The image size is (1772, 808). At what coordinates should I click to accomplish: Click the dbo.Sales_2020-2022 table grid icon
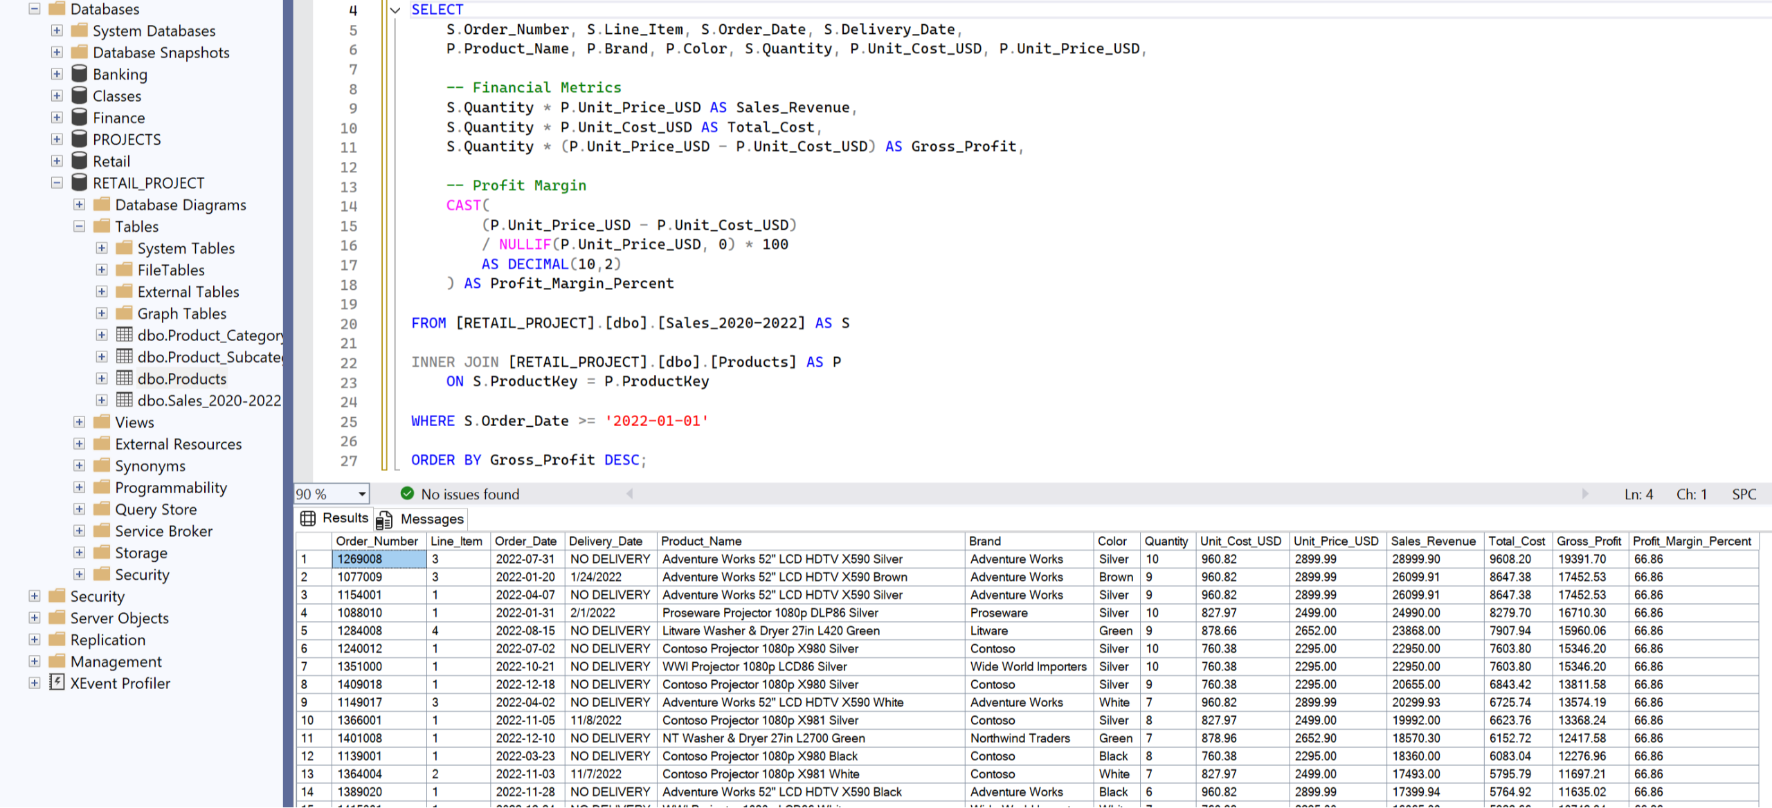point(125,400)
